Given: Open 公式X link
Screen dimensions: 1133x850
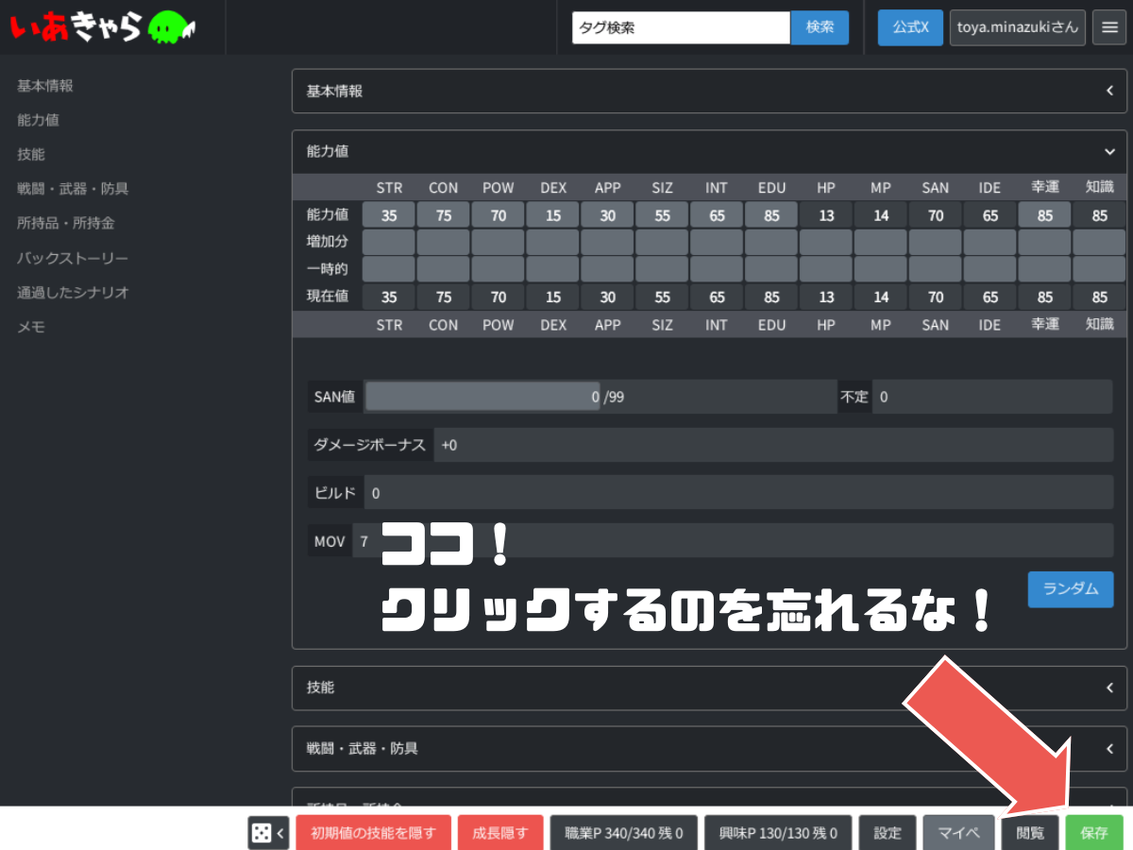Looking at the screenshot, I should [910, 27].
